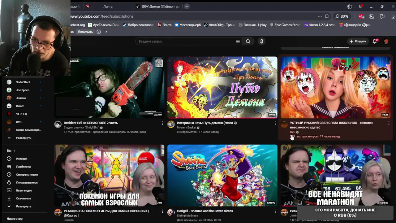Play the ВСЕ НЕНАВИДЯТ MARATHON thumbnail
This screenshot has width=396, height=223.
click(335, 175)
